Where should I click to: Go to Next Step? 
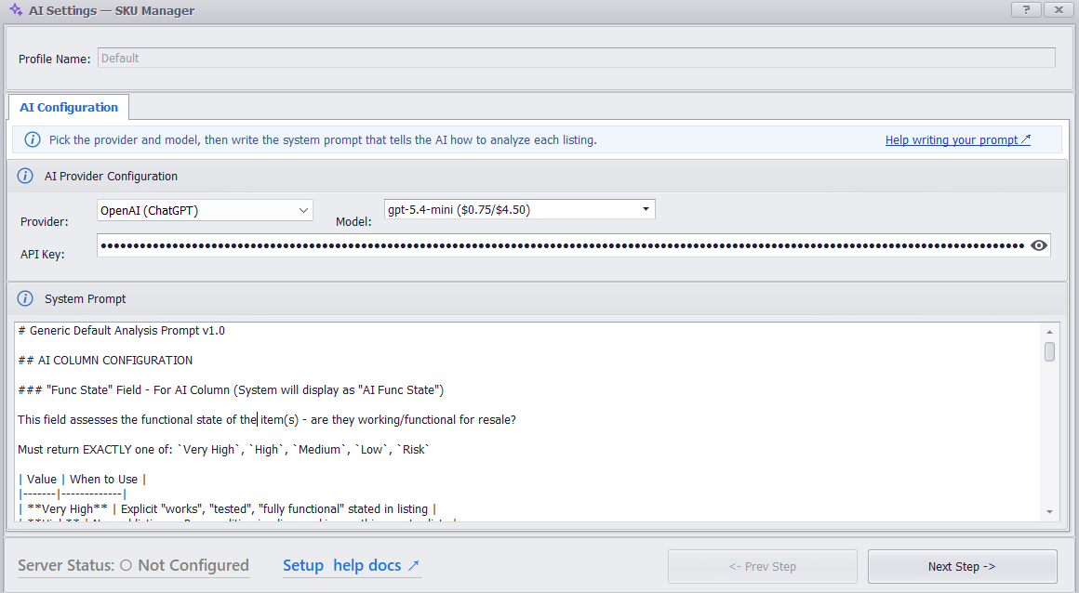click(962, 567)
